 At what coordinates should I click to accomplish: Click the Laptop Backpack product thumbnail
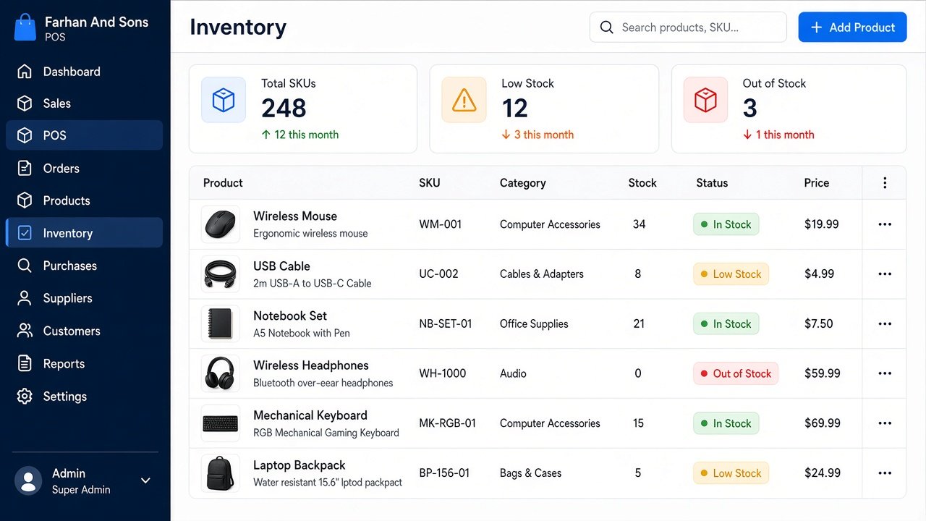pyautogui.click(x=220, y=473)
